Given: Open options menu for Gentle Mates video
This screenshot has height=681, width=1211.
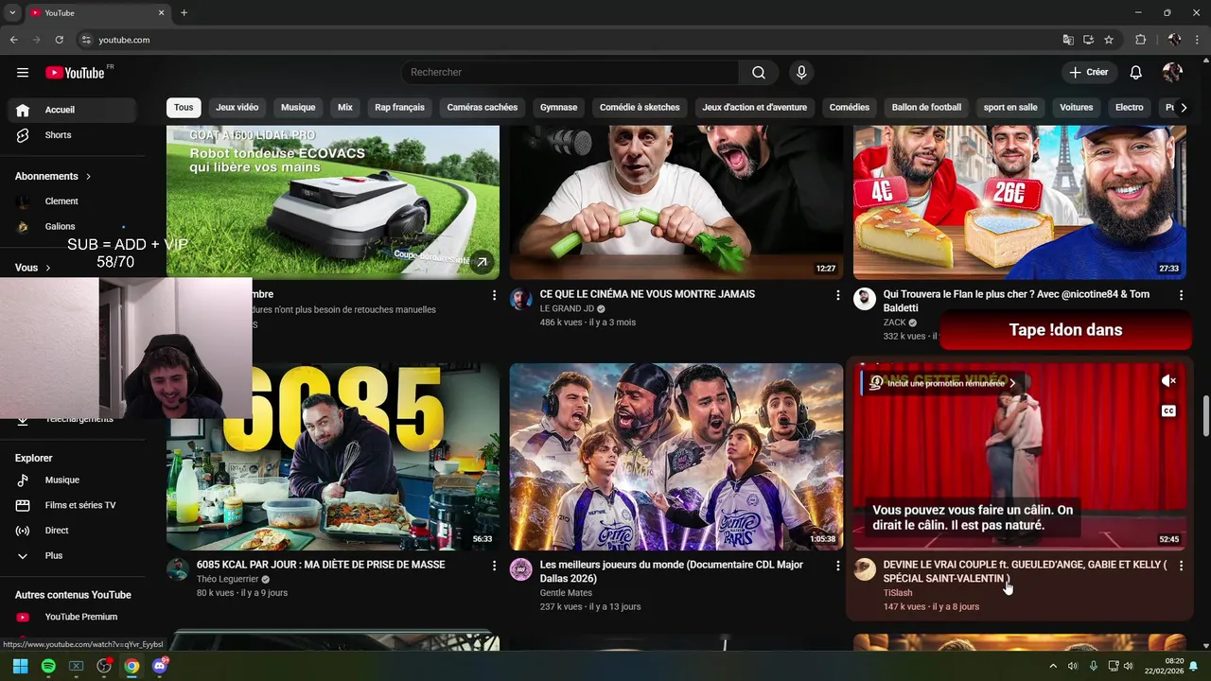Looking at the screenshot, I should click(x=837, y=566).
